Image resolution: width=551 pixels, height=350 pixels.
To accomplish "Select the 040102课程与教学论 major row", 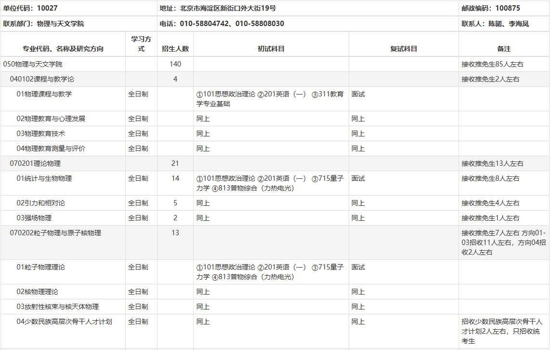I will coord(42,79).
